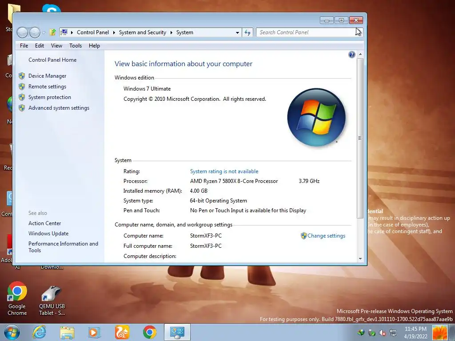Viewport: 455px width, 341px height.
Task: Click the 4.00 GB memory value
Action: point(199,191)
